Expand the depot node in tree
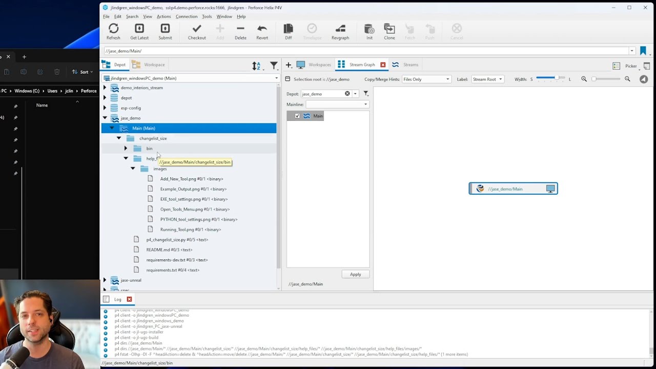 pyautogui.click(x=105, y=98)
